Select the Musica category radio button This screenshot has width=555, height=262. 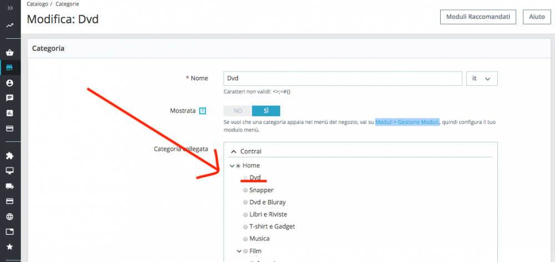[x=245, y=239]
